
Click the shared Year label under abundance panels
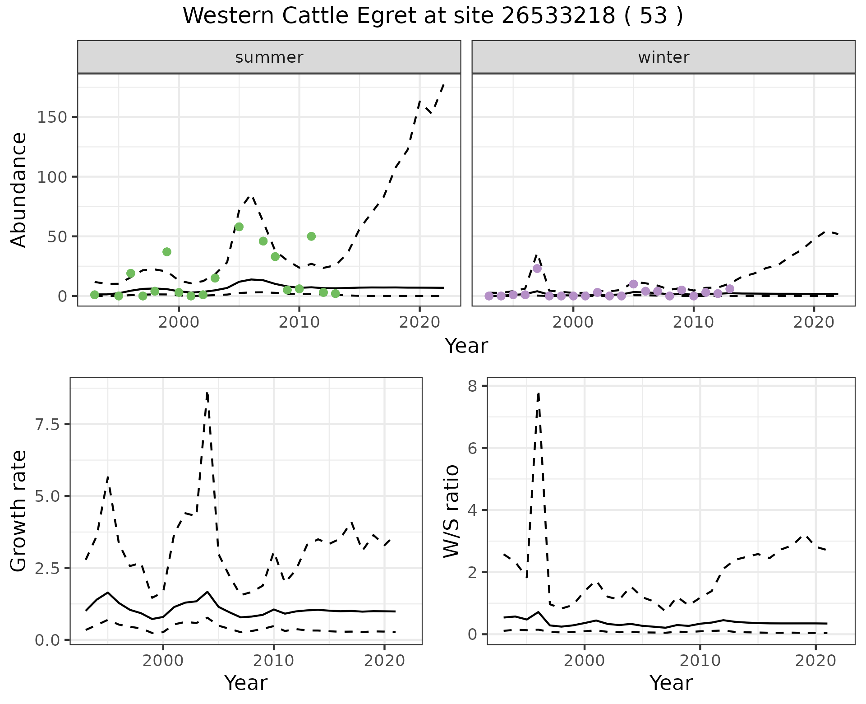tap(466, 346)
